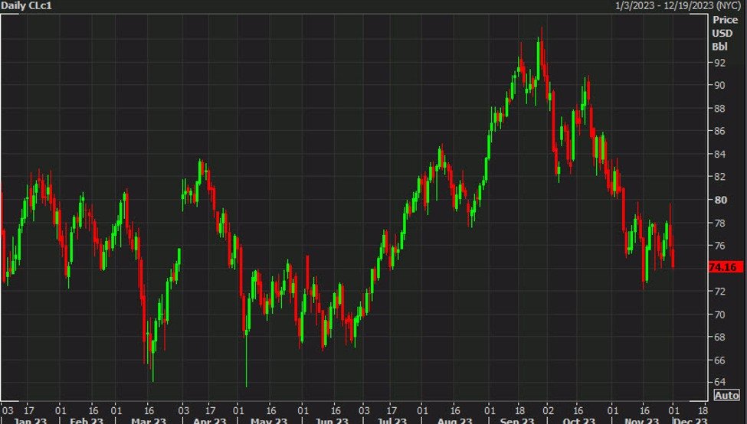
Task: Click the May 23 month label
Action: click(270, 420)
